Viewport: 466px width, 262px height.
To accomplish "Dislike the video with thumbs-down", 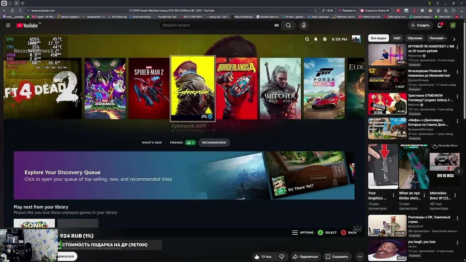I will (x=282, y=257).
